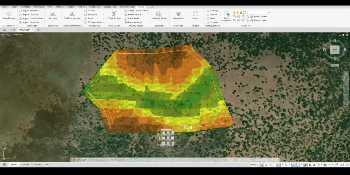Click the TOP face of the ViewCube
The image size is (350, 175).
pyautogui.click(x=335, y=50)
